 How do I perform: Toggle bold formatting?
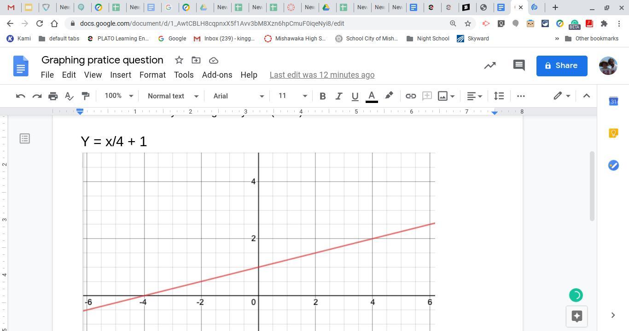(x=322, y=96)
